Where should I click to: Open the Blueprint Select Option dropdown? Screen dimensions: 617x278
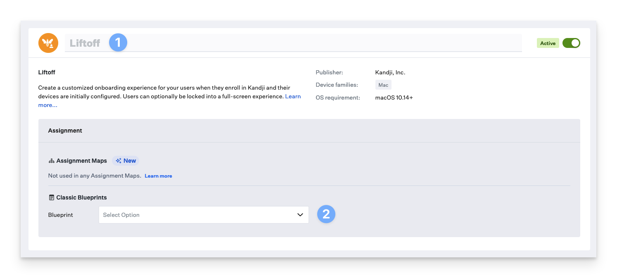click(x=198, y=215)
